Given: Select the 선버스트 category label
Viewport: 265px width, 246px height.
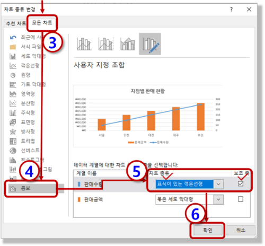Looking at the screenshot, I should click(30, 151).
